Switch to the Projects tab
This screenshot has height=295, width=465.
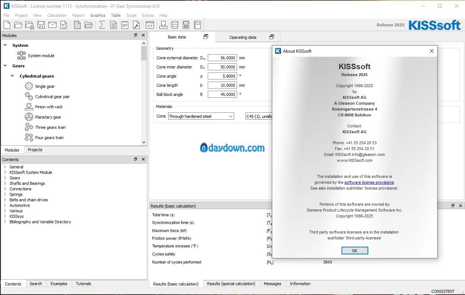[35, 150]
